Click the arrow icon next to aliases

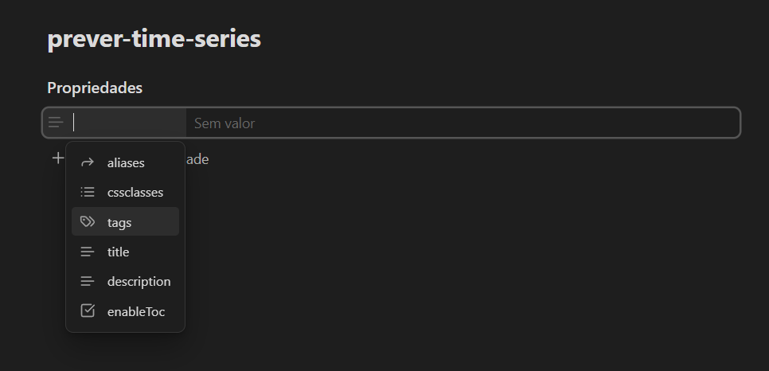point(88,162)
